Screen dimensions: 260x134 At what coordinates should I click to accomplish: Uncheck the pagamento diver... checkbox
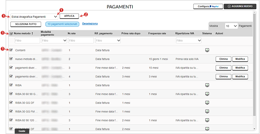coord(11,76)
